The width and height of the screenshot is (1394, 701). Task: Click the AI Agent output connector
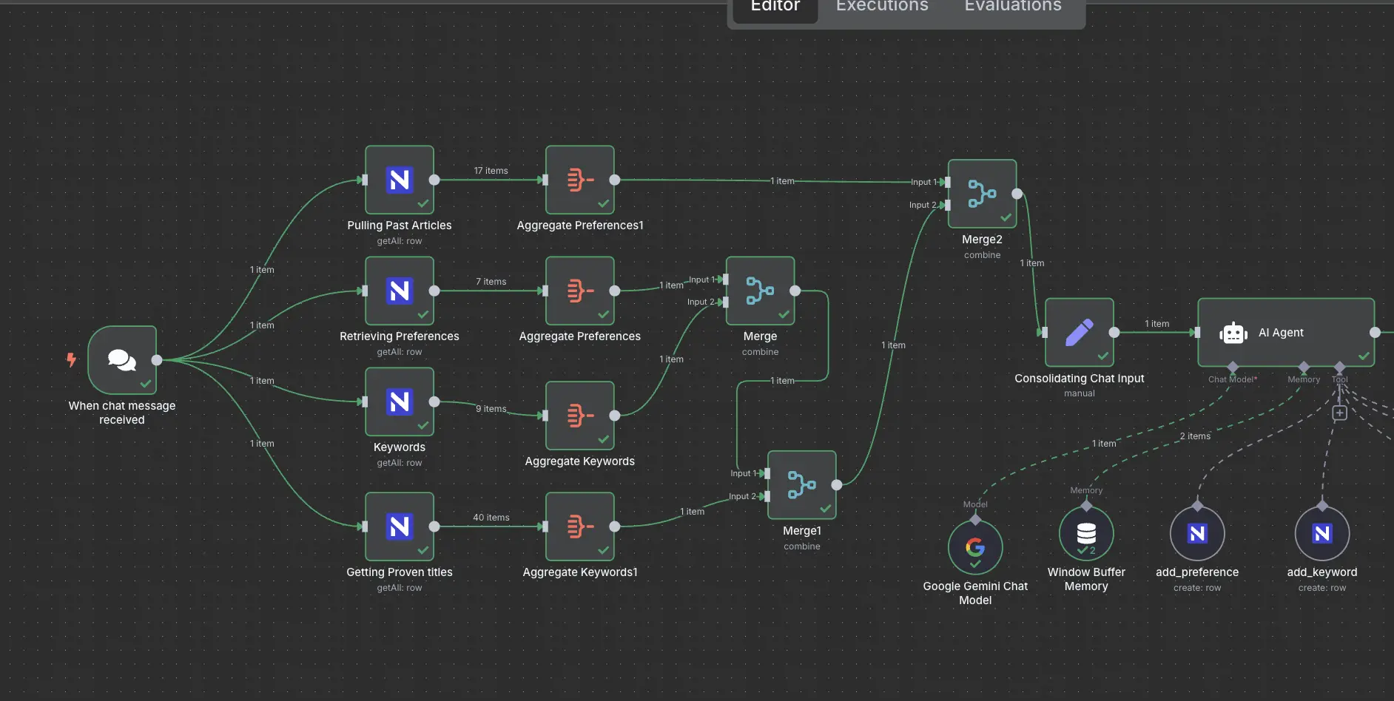[1375, 332]
